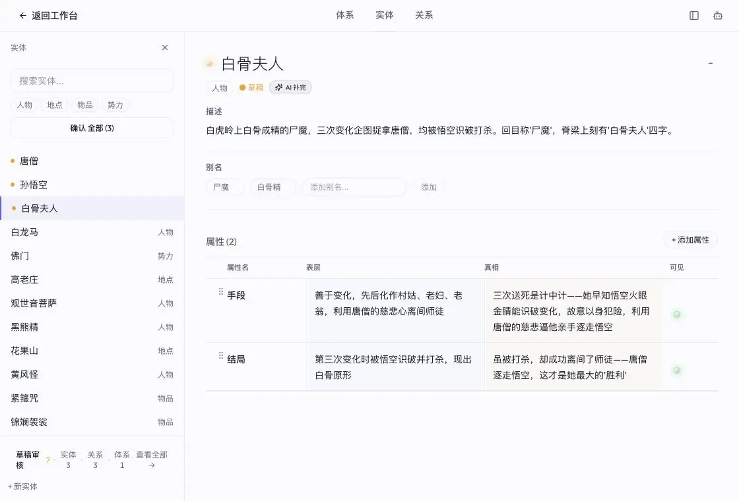This screenshot has height=501, width=739.
Task: Select 紧箍咒 in entity list
Action: click(92, 398)
